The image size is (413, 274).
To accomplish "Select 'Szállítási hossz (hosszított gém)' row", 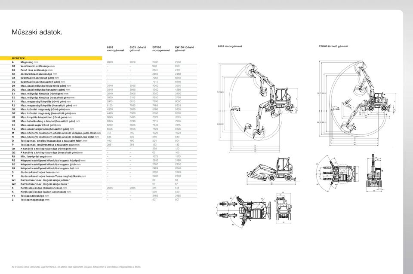I will (x=99, y=82).
